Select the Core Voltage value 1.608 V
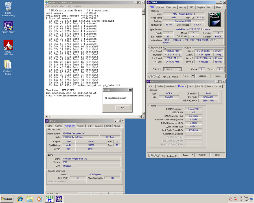Image resolution: width=254 pixels, height=203 pixels. point(198,25)
